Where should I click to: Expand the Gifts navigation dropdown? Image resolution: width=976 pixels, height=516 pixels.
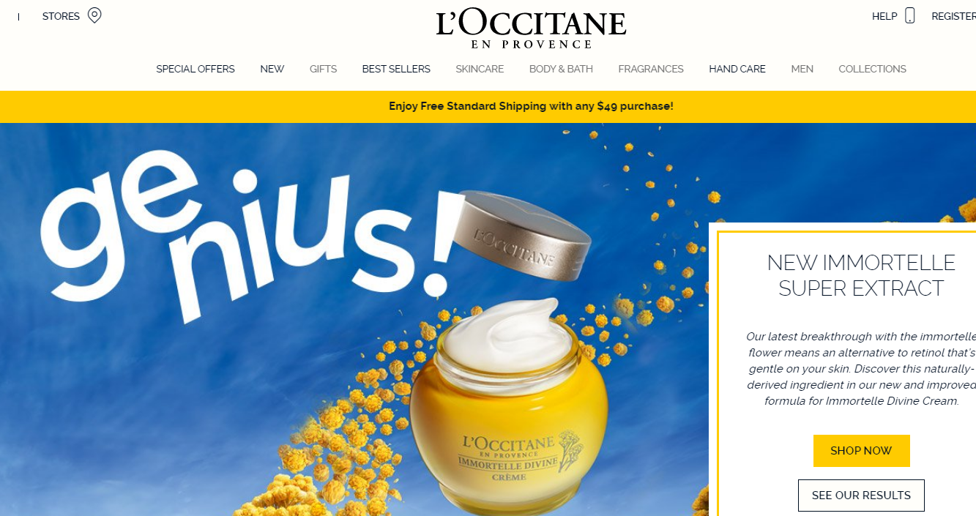pos(323,69)
